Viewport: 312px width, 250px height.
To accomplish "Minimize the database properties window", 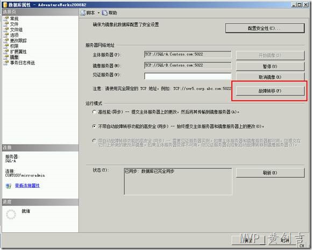I will pyautogui.click(x=294, y=5).
